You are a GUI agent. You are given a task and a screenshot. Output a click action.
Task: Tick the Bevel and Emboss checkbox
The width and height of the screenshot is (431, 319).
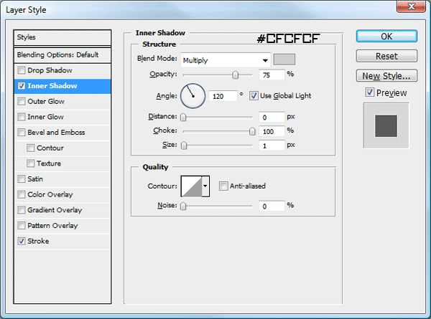tap(22, 133)
